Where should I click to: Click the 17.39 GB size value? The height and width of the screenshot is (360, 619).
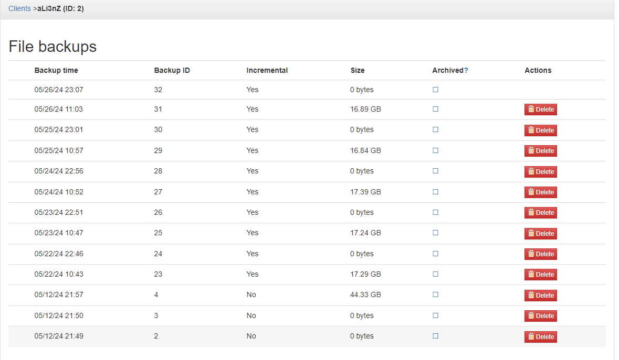(x=365, y=192)
